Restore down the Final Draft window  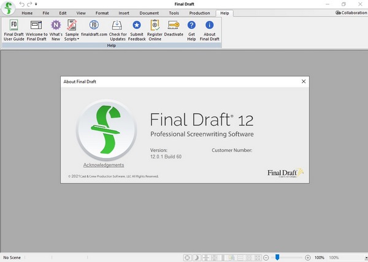coord(343,4)
